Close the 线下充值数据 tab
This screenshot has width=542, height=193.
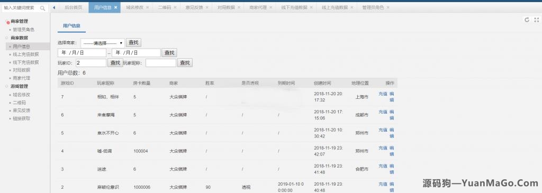click(311, 7)
